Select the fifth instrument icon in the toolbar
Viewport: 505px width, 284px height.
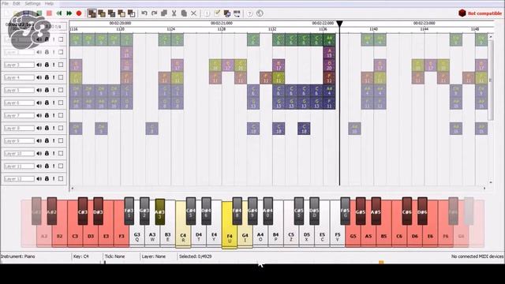(132, 13)
